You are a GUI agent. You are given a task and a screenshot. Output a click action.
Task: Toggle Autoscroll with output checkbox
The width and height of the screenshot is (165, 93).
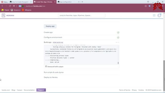[x=46, y=66]
